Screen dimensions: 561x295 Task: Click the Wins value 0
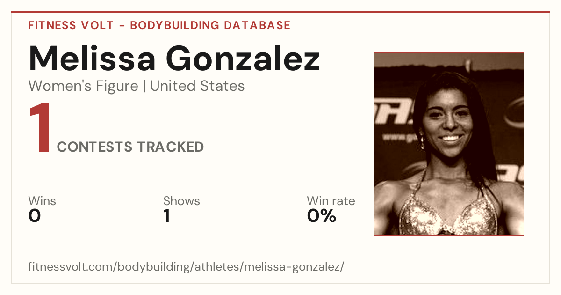click(35, 216)
